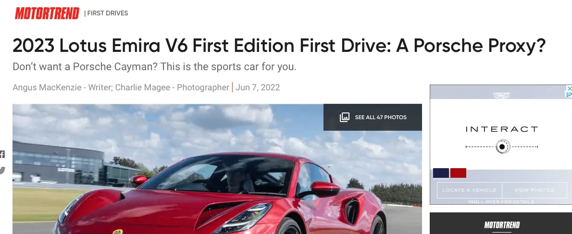Share article via Twitter bird icon

coord(2,170)
